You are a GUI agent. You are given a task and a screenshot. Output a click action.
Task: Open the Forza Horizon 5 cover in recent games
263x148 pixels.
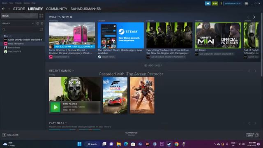(115, 95)
